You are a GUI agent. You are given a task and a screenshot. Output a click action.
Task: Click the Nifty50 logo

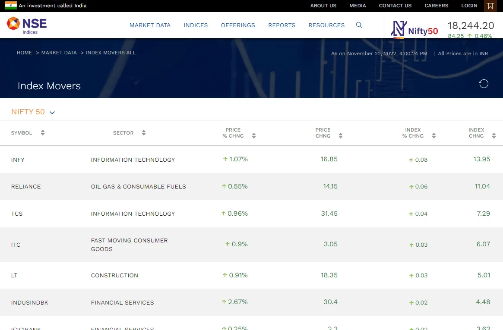point(414,30)
